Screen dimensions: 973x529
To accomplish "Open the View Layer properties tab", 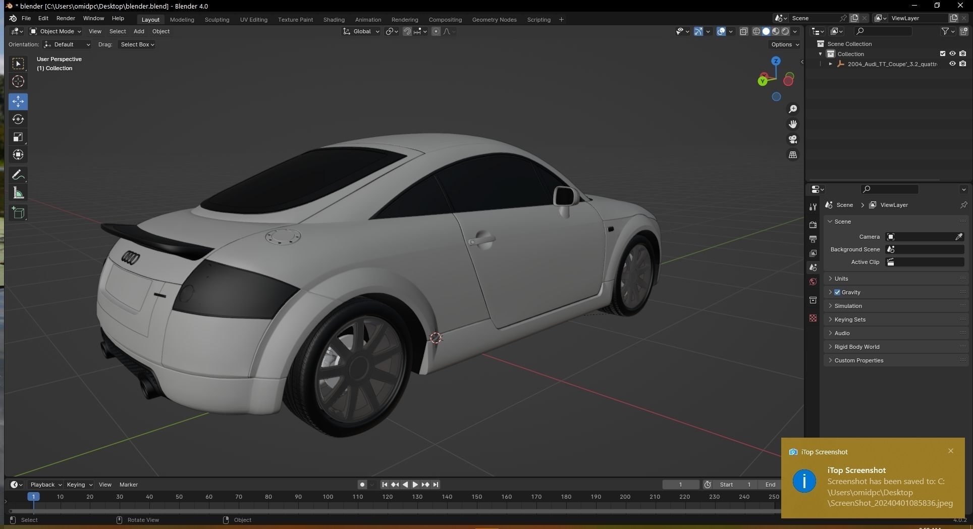I will 813,253.
